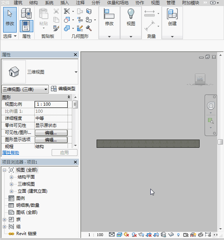Open the 建筑 ribbon tab

18,3
